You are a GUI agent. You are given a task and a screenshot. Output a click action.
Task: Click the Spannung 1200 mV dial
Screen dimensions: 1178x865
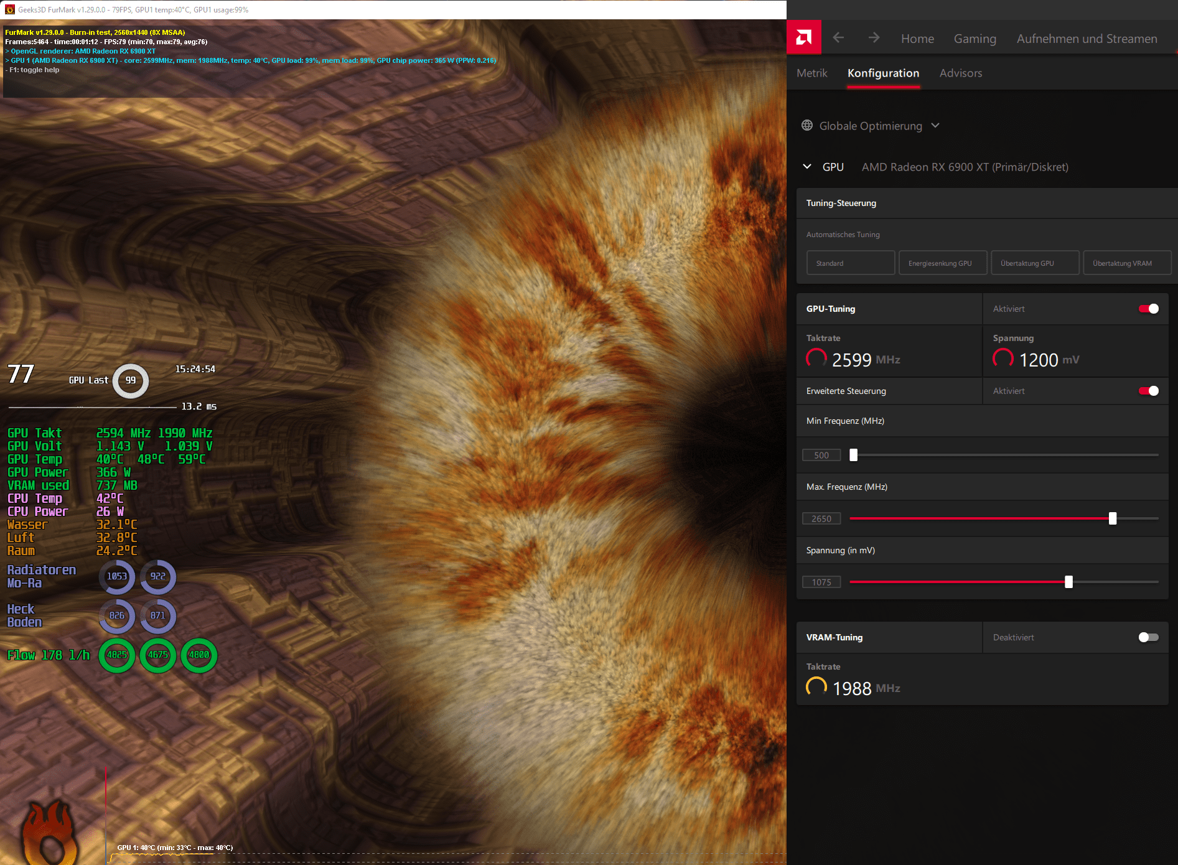[1003, 358]
